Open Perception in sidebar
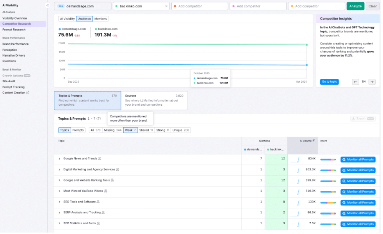Image resolution: width=383 pixels, height=234 pixels. 10,50
